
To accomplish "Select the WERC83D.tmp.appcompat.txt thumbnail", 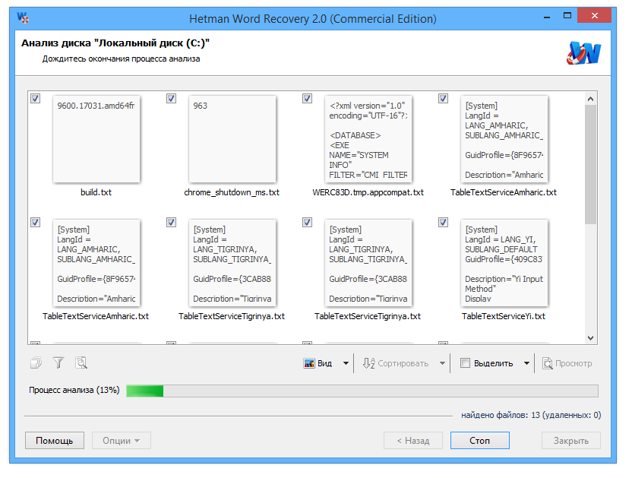I will point(368,139).
